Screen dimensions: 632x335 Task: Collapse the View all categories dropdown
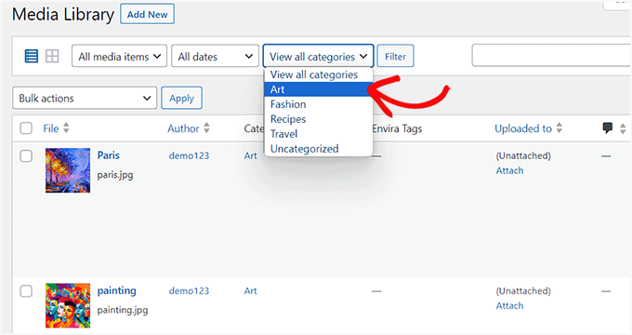pos(318,56)
